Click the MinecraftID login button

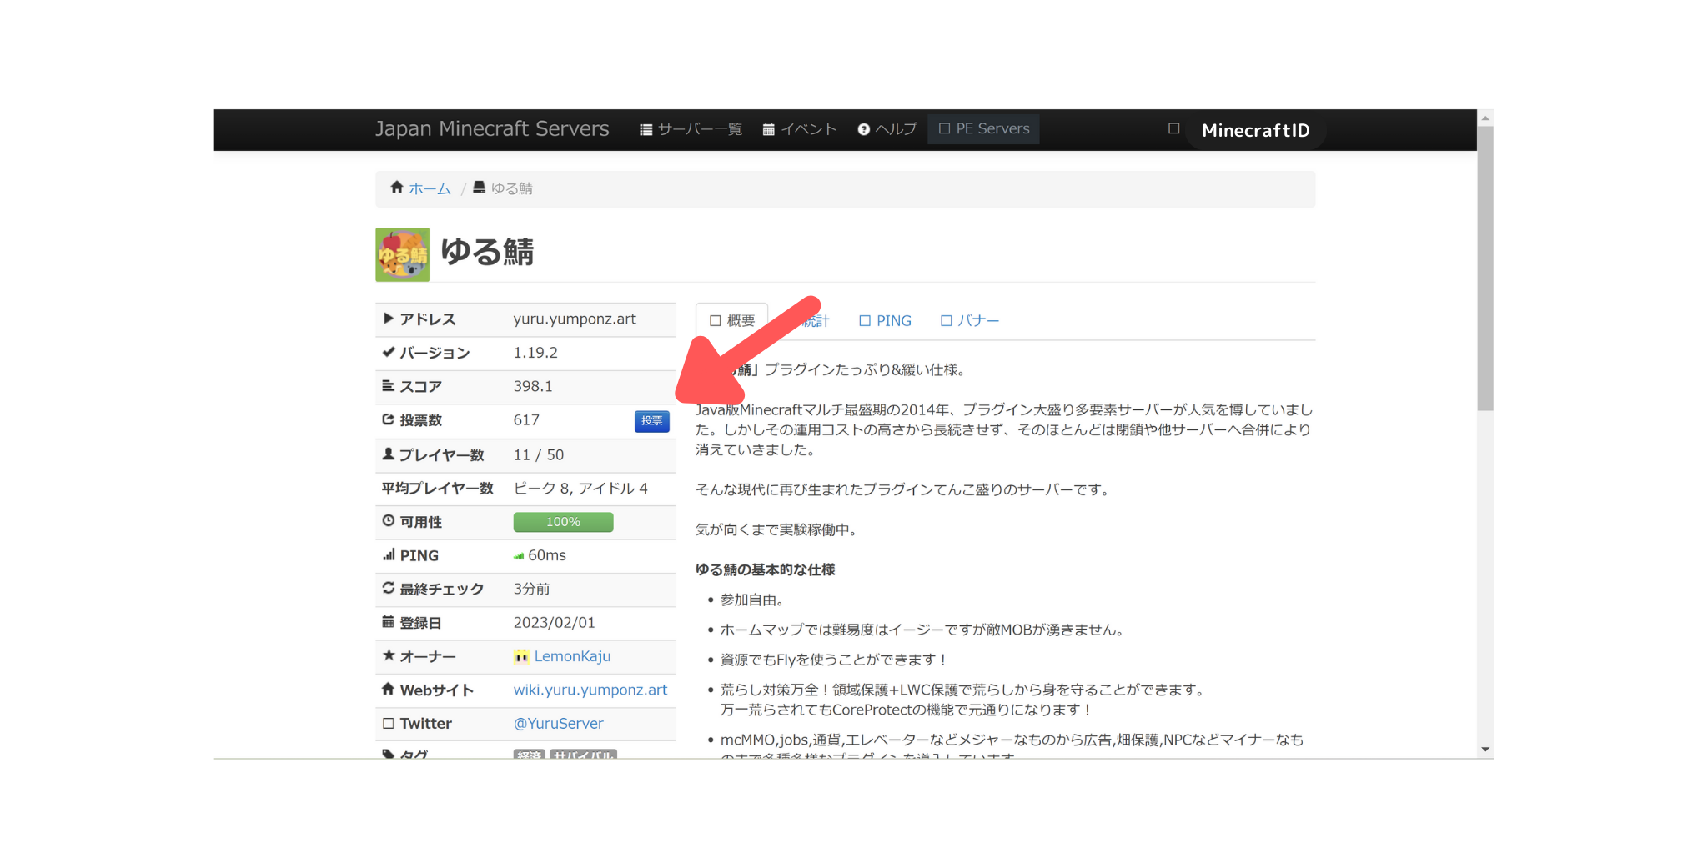click(x=1256, y=130)
